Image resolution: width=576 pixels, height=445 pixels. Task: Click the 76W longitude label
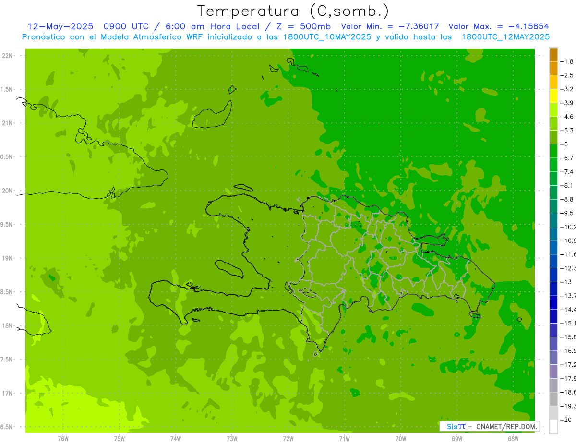(63, 439)
